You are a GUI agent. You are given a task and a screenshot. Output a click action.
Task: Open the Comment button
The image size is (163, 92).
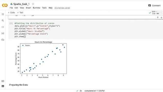(154, 6)
